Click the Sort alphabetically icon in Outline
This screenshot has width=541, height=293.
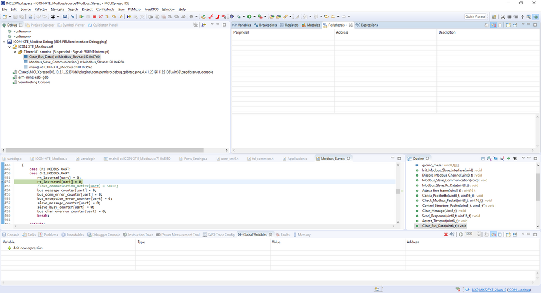[x=489, y=158]
